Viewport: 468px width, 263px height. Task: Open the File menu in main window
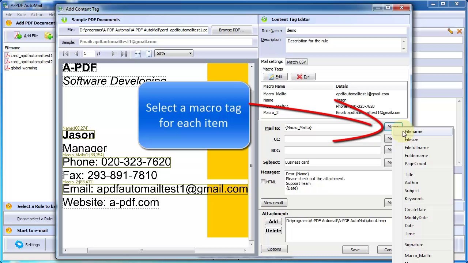pyautogui.click(x=9, y=15)
